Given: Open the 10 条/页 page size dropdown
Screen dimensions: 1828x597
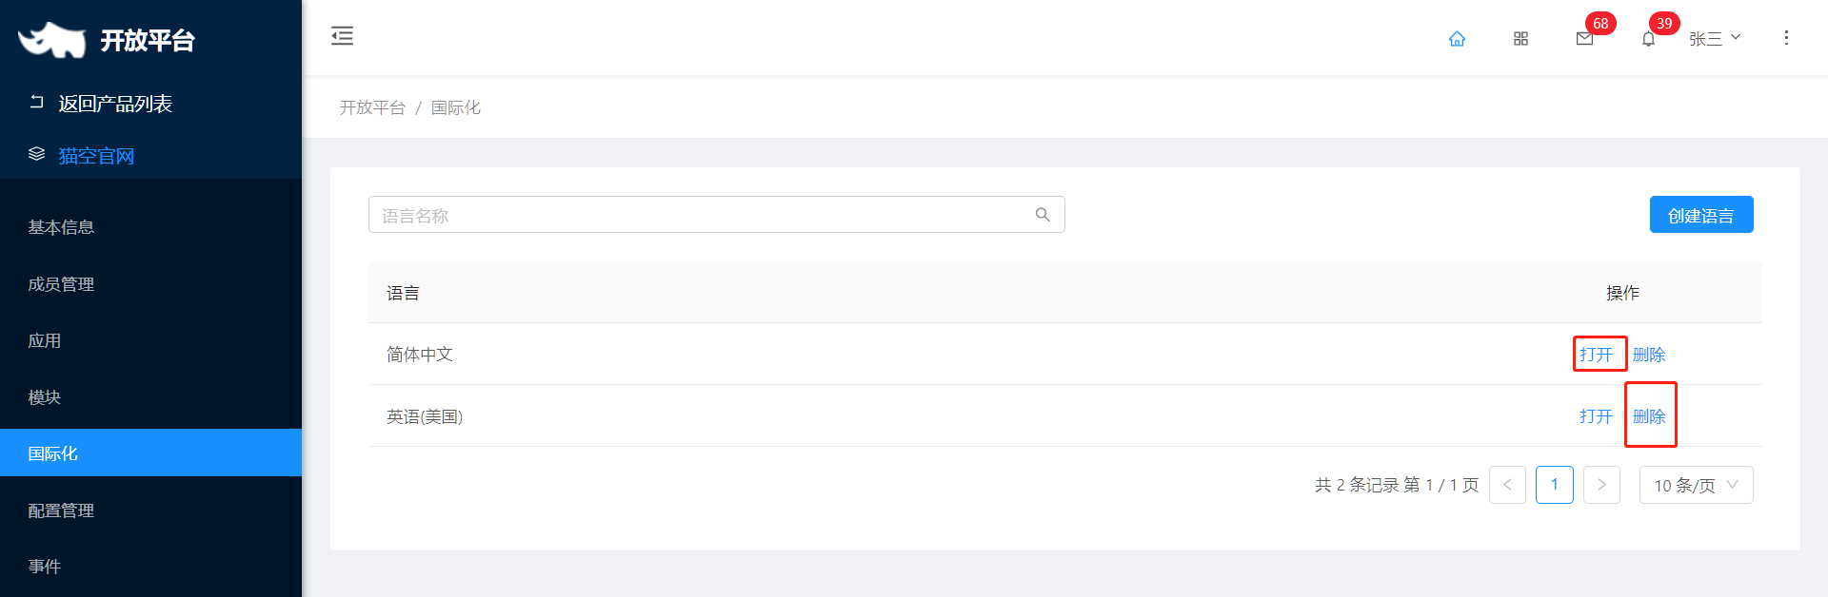Looking at the screenshot, I should (1696, 485).
